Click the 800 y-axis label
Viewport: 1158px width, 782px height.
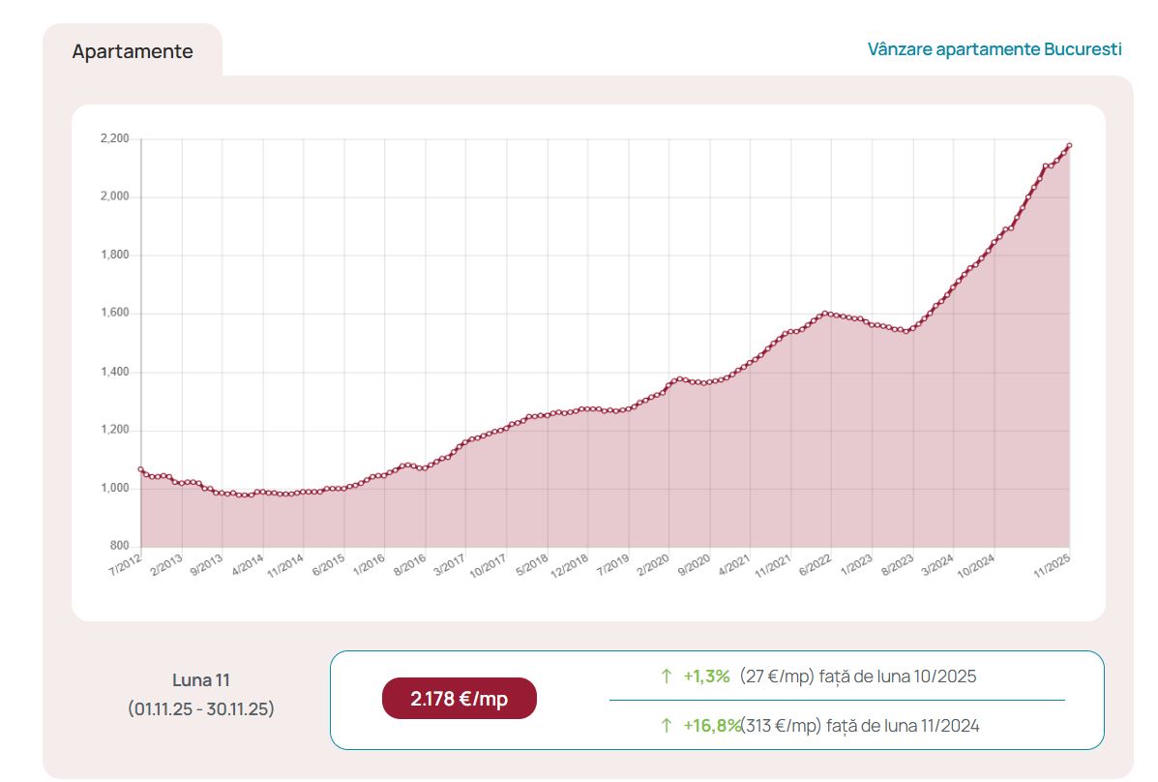point(119,546)
